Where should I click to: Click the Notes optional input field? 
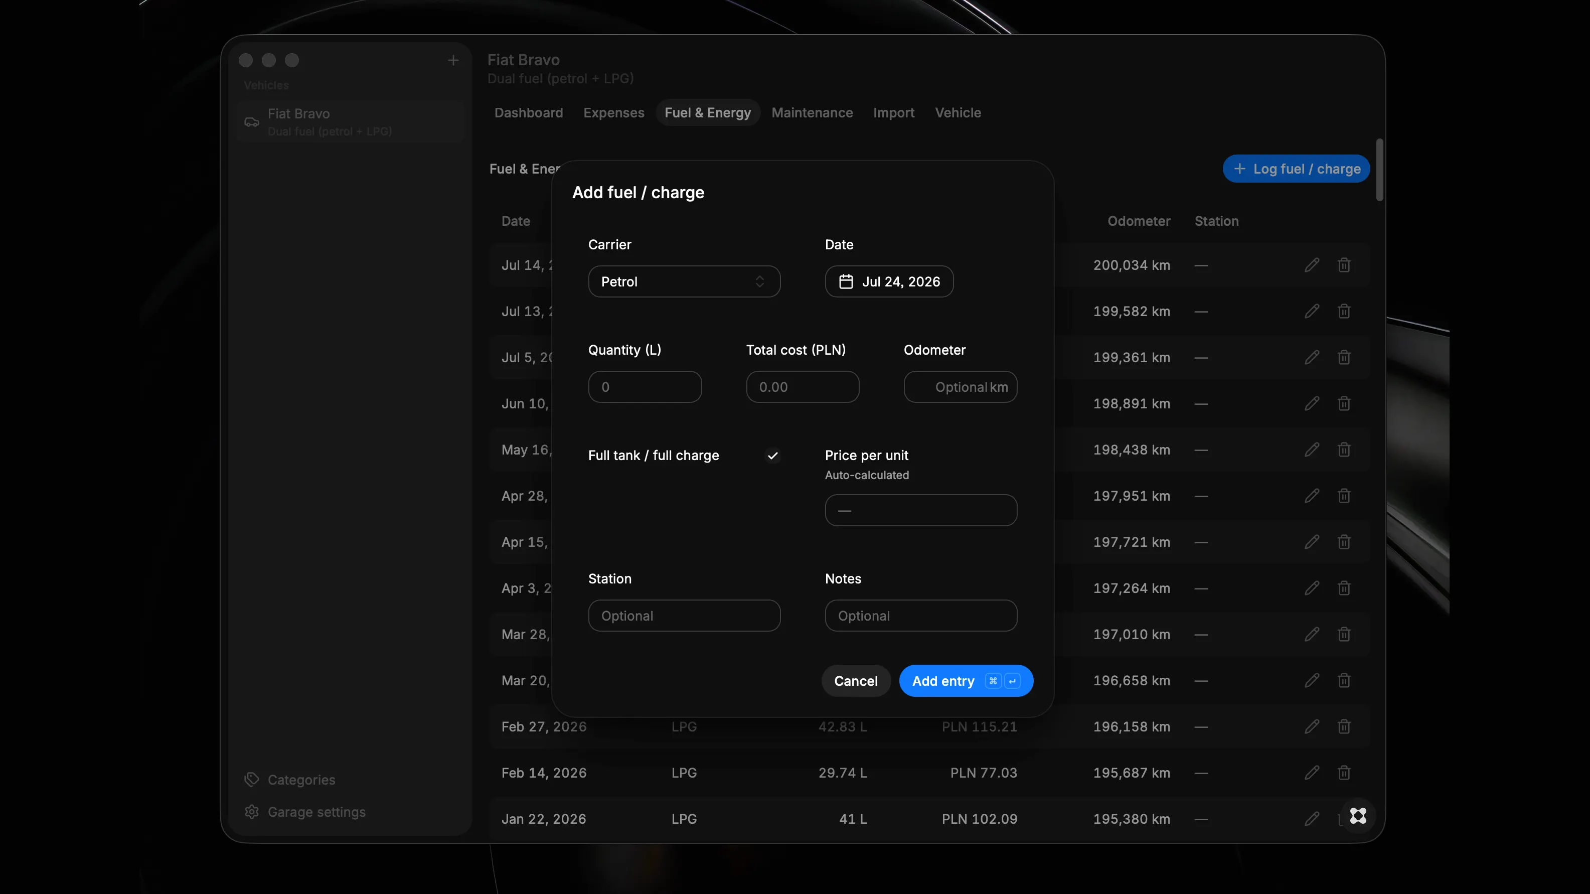click(921, 616)
